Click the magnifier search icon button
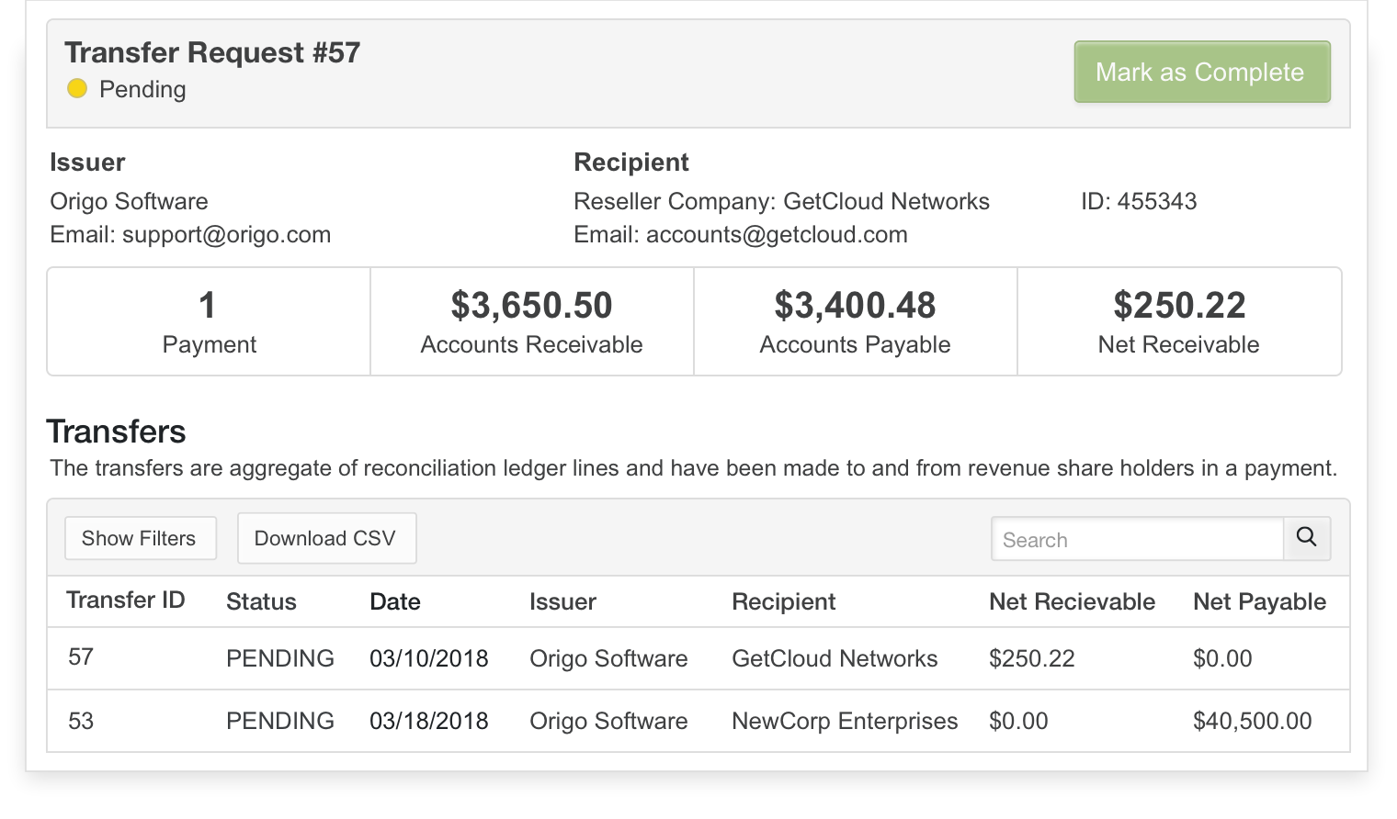This screenshot has width=1397, height=819. [1307, 538]
